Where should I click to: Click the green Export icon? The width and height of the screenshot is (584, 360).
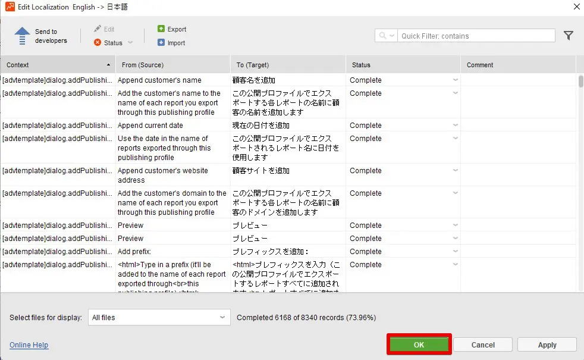point(161,29)
